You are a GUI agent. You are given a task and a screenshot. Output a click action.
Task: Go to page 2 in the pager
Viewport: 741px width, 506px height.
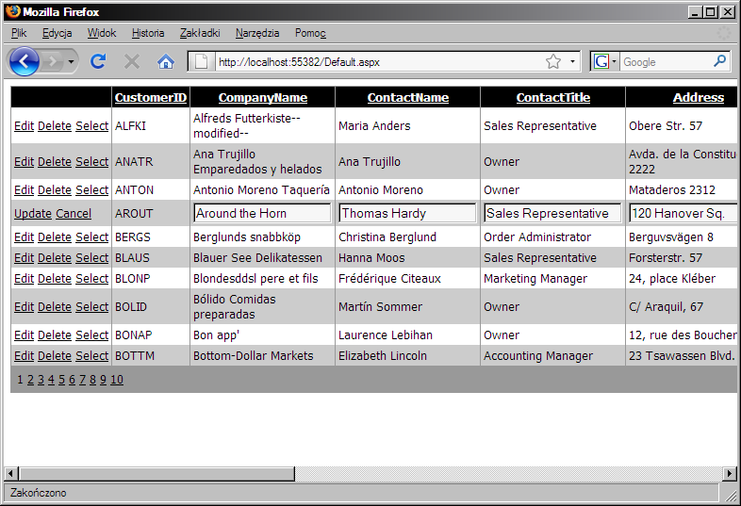tap(30, 380)
